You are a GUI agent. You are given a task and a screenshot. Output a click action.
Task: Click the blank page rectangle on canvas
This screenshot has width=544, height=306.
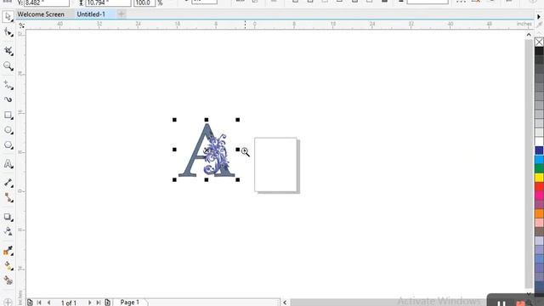275,164
